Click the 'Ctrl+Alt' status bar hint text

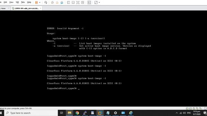click(x=28, y=108)
